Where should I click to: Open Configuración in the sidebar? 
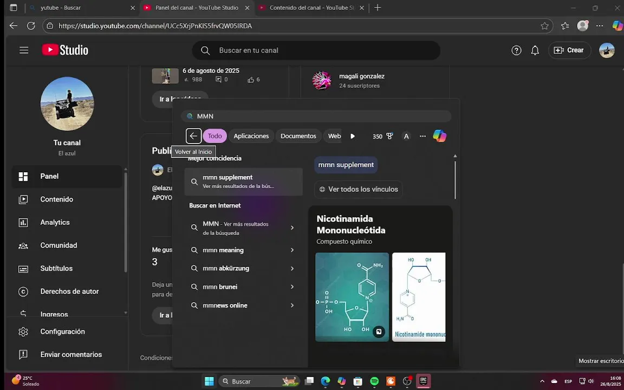tap(67, 331)
